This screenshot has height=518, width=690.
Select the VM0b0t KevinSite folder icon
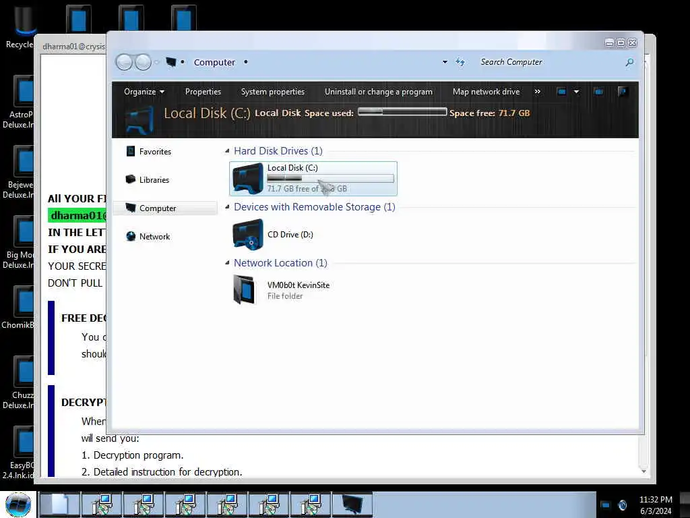coord(244,289)
